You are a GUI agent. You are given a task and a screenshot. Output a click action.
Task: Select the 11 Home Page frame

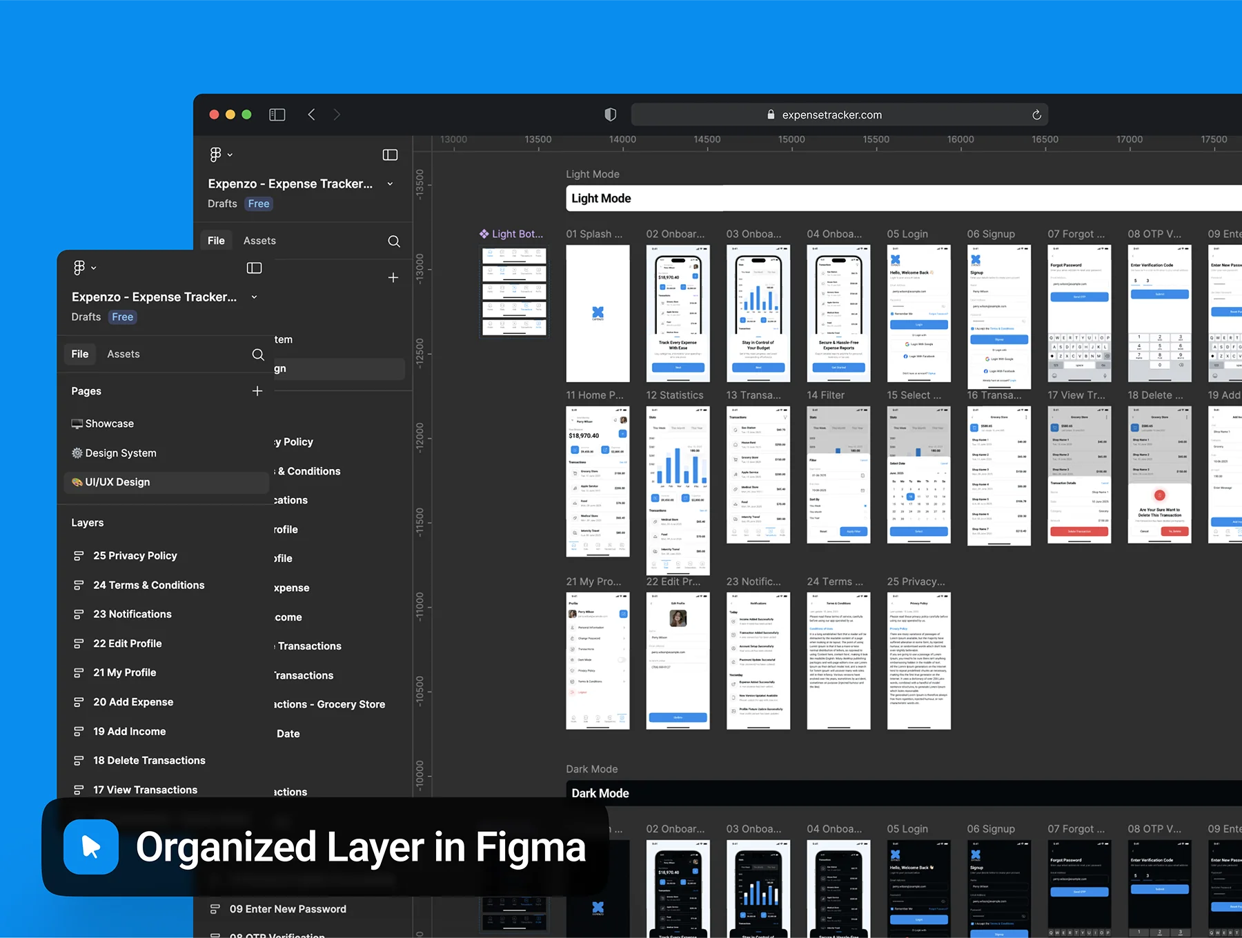pos(598,481)
